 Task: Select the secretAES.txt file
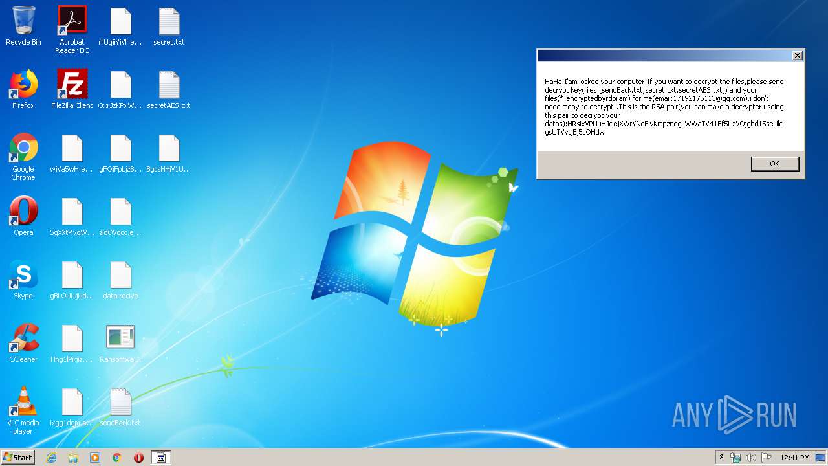[169, 89]
